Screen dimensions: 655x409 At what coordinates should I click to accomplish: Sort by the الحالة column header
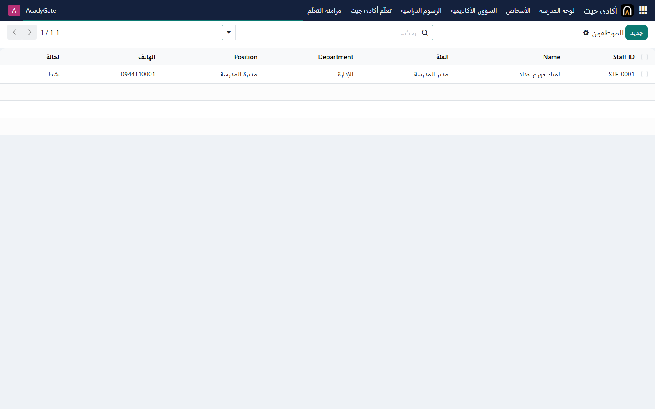pos(54,57)
